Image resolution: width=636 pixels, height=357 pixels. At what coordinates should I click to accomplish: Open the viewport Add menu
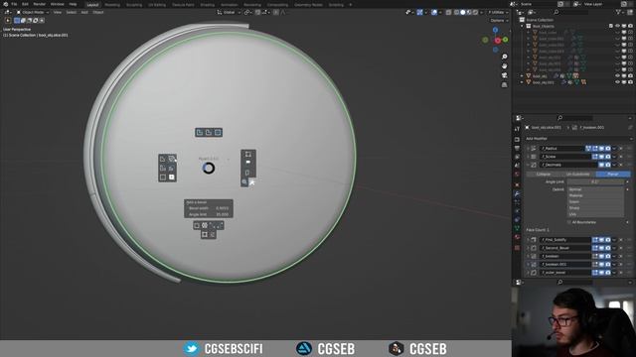[84, 13]
